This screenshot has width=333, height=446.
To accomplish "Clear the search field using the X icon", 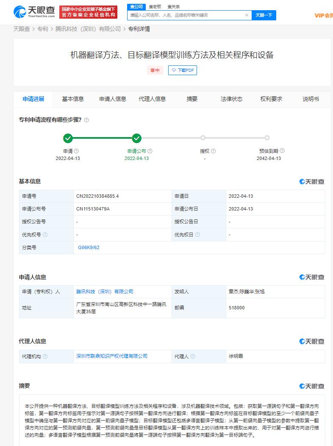I will 247,15.
